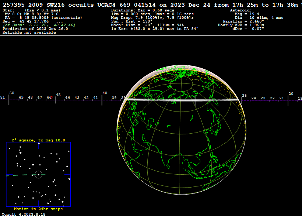Select the '1σ Err: ±(53.0 x 29.0) mas' line

click(155, 28)
